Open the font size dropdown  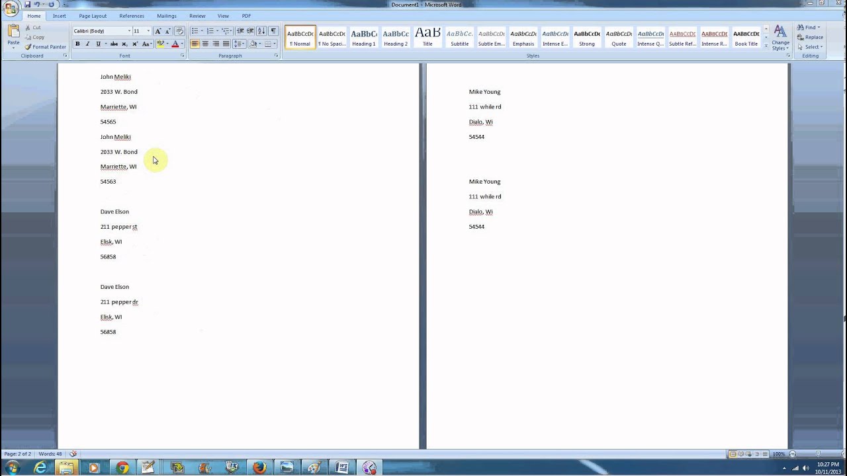pyautogui.click(x=148, y=31)
